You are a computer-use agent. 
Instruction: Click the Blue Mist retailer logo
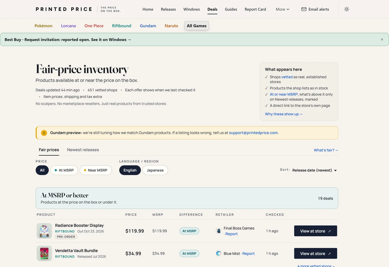(219, 253)
